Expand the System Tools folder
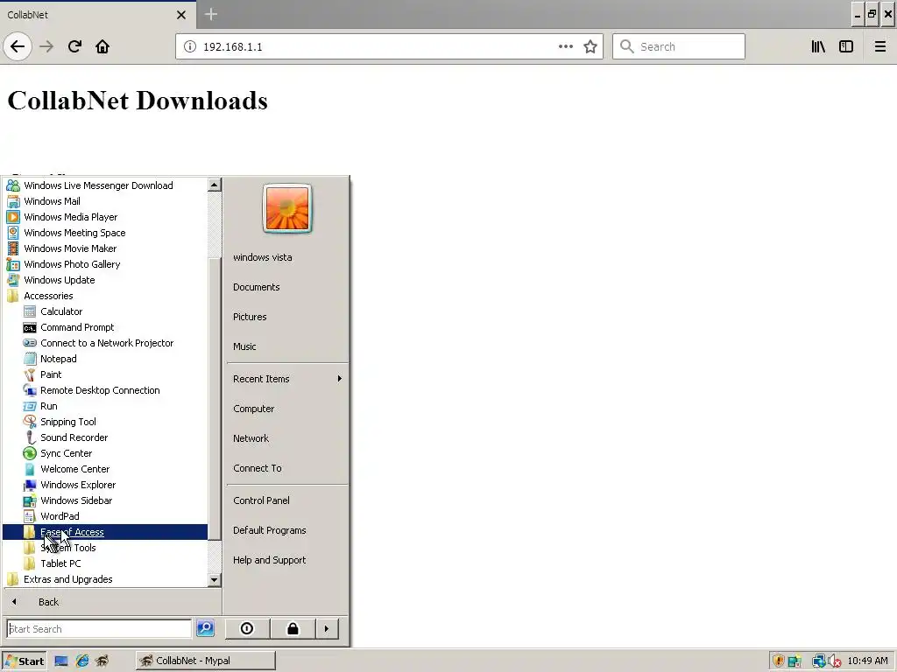 (105, 548)
